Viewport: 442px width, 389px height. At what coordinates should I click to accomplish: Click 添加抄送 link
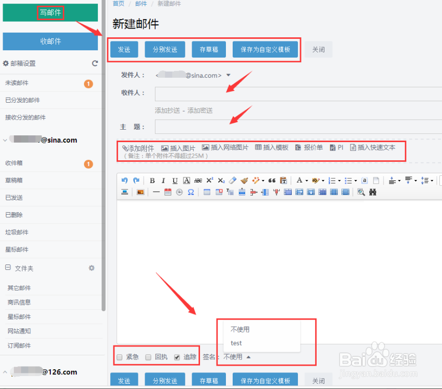click(x=167, y=110)
